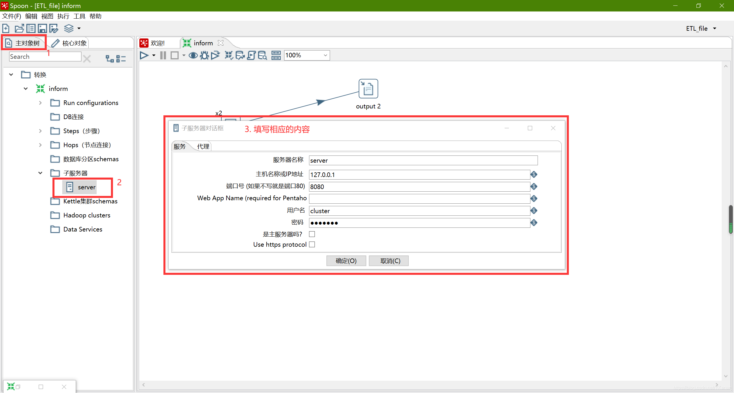This screenshot has height=393, width=734.
Task: Save the current transformation
Action: 42,28
